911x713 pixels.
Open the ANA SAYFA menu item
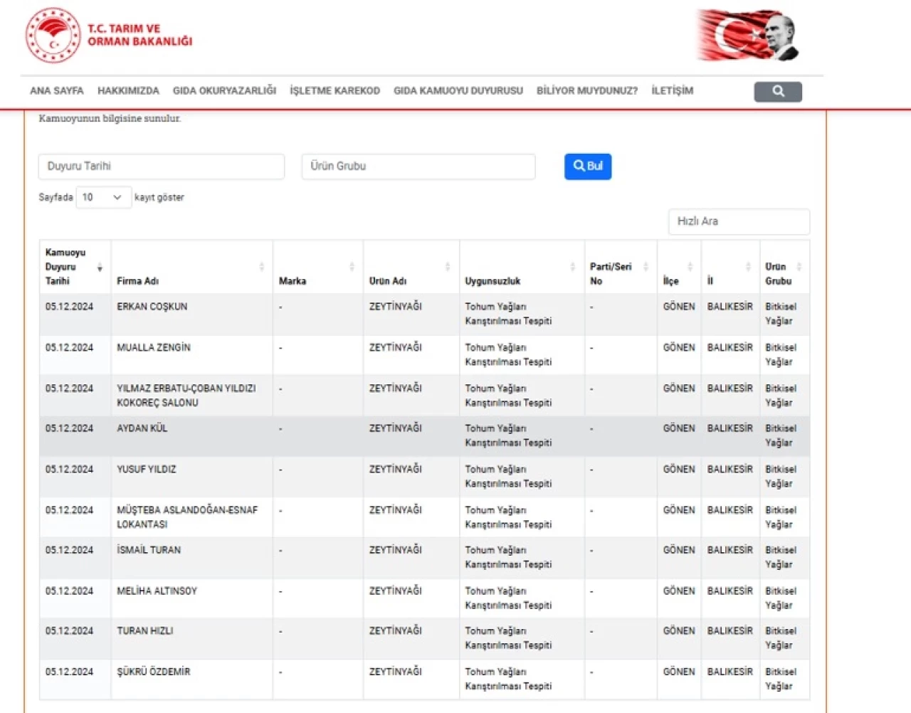coord(57,91)
